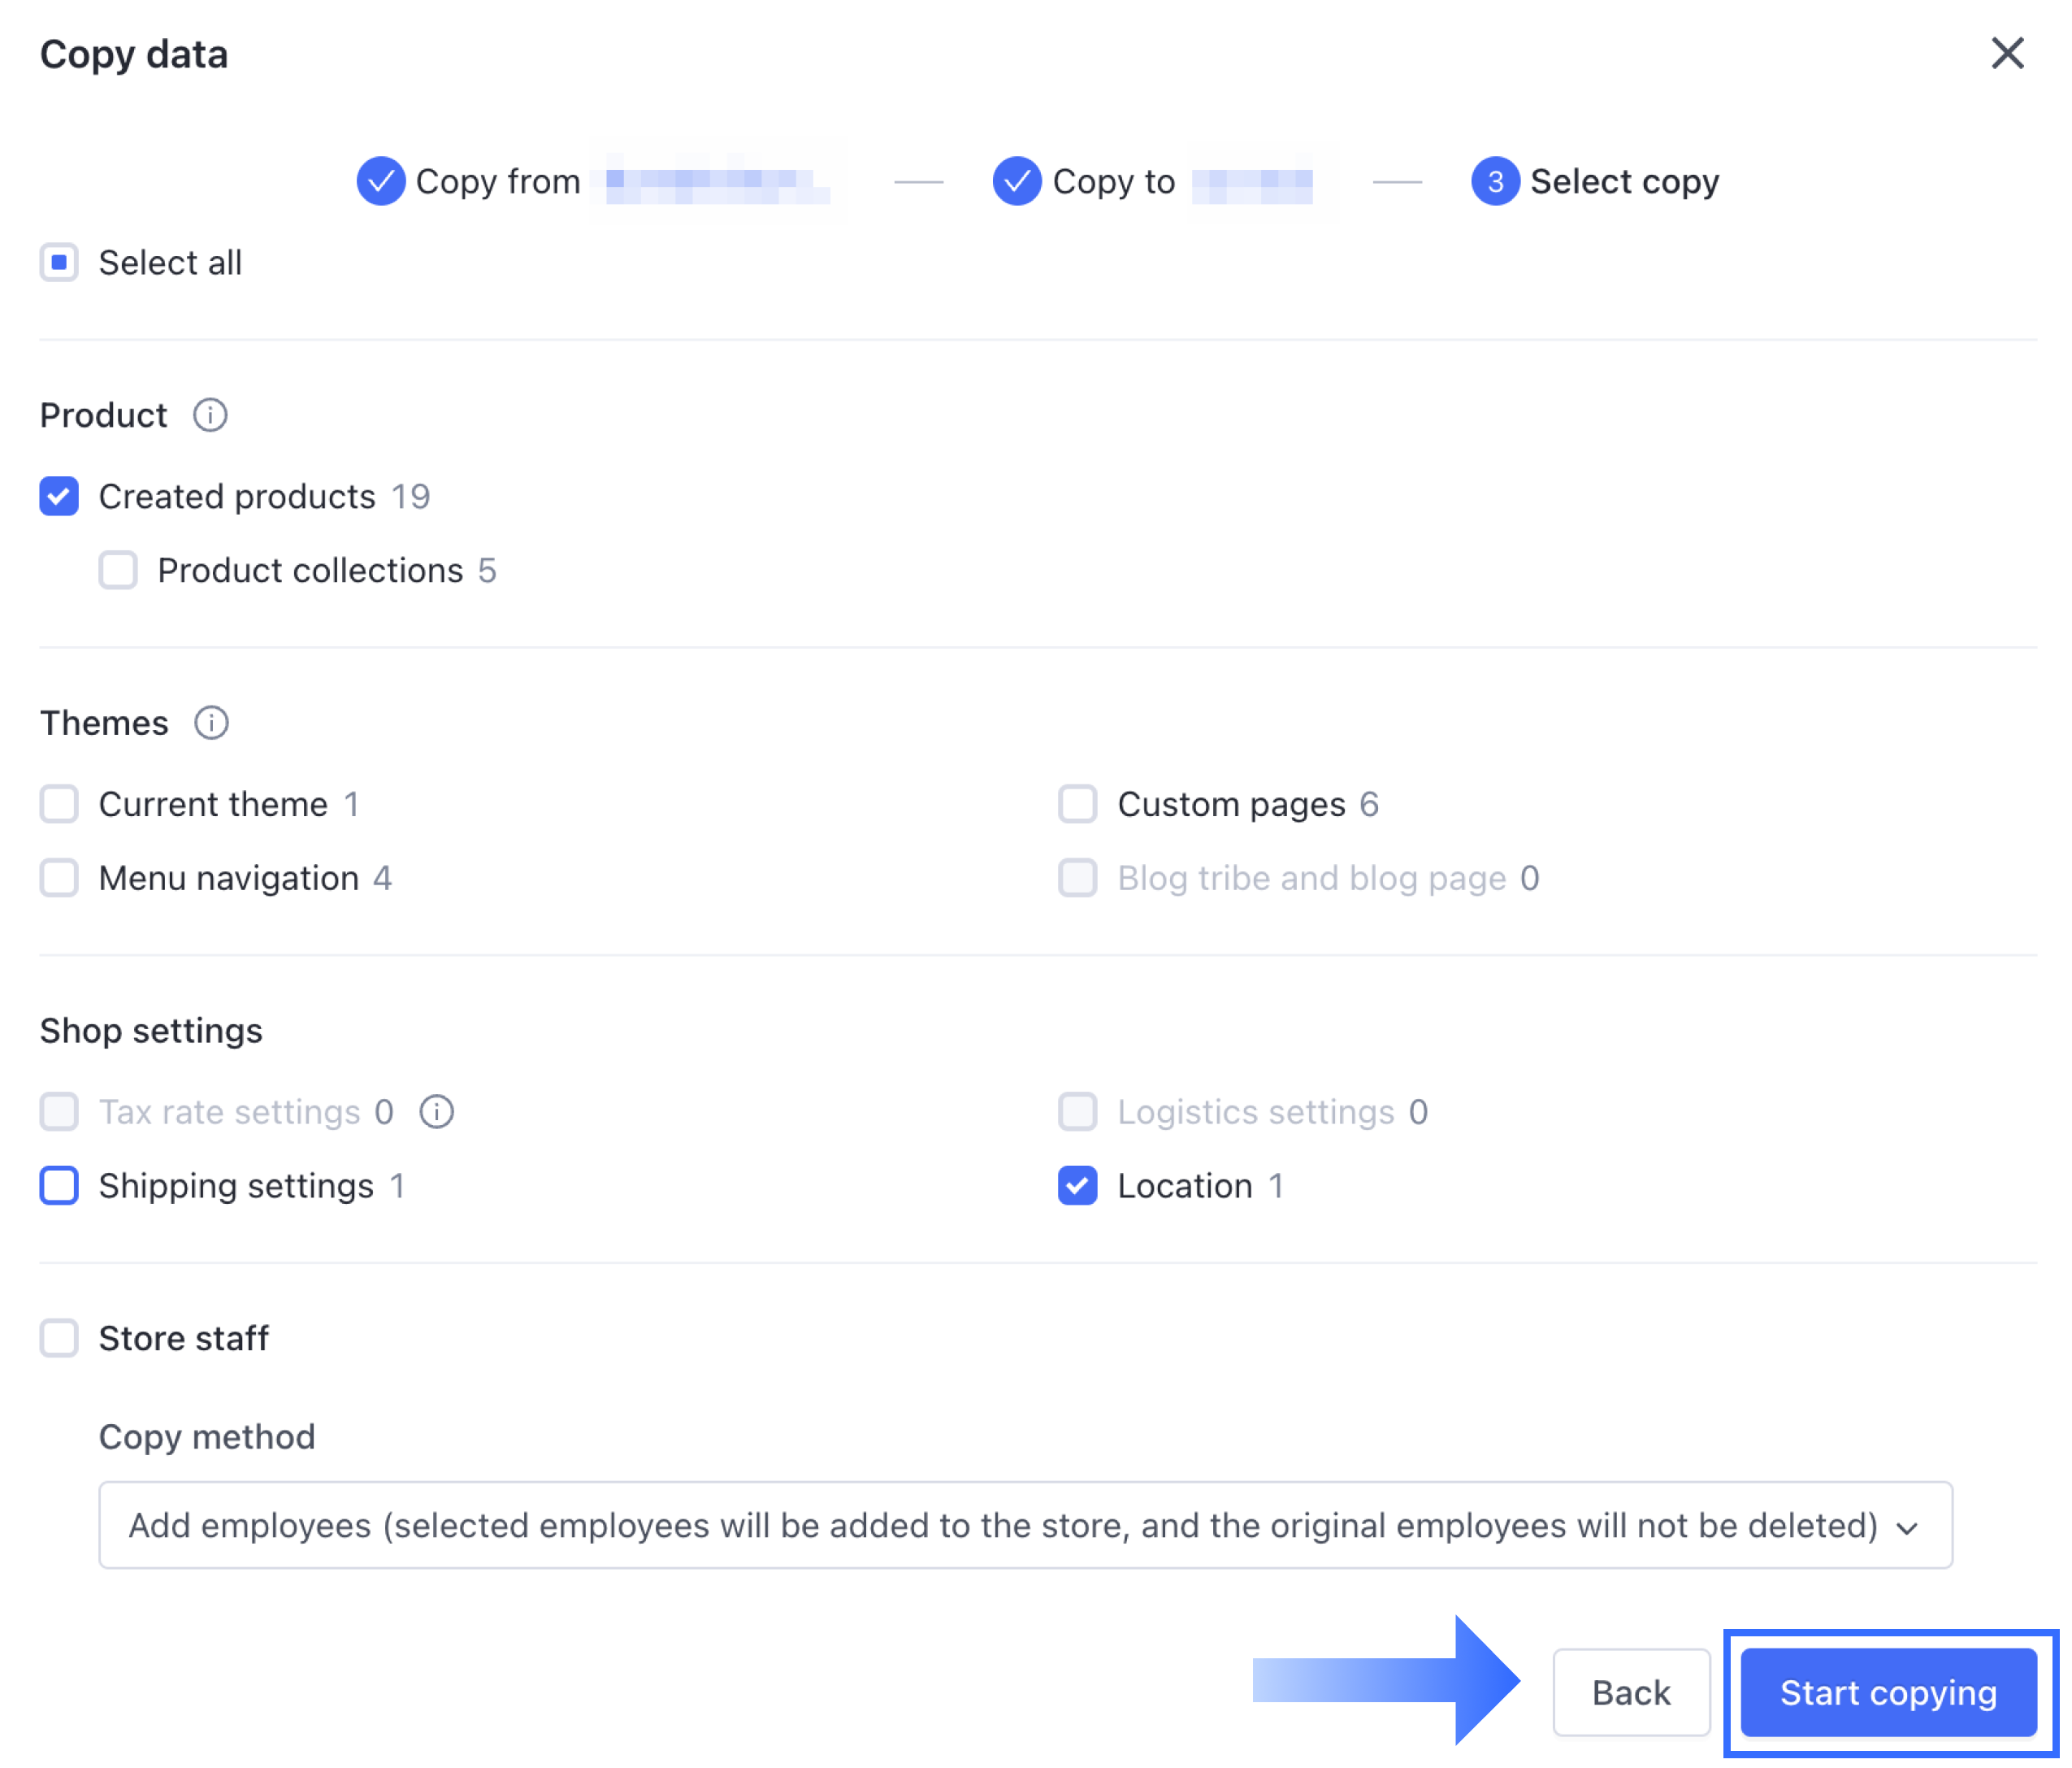
Task: Click the Tax rate settings info icon
Action: tap(436, 1112)
